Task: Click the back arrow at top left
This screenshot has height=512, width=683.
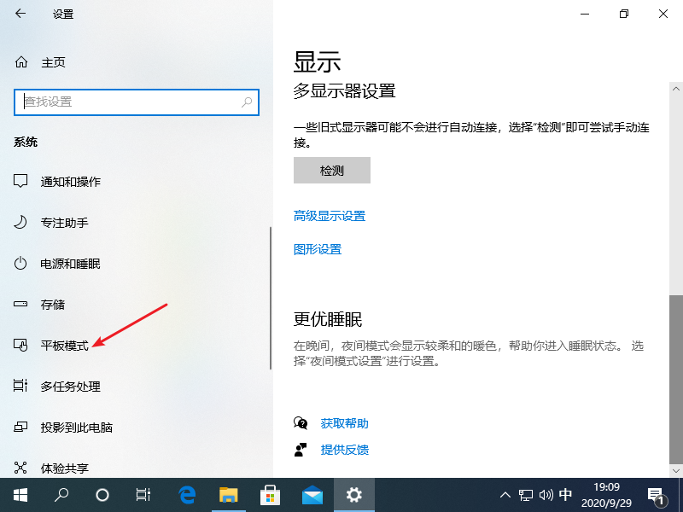Action: pos(20,14)
